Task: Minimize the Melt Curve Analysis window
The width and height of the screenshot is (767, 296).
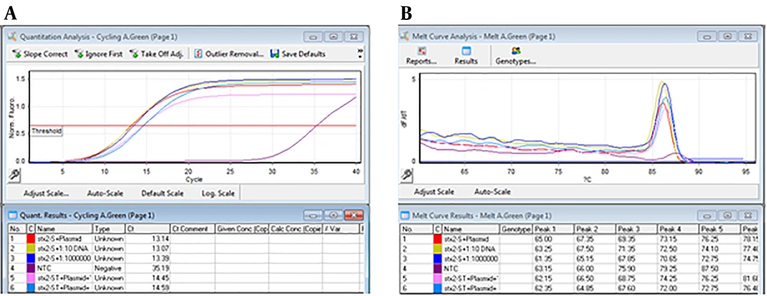Action: pyautogui.click(x=707, y=36)
